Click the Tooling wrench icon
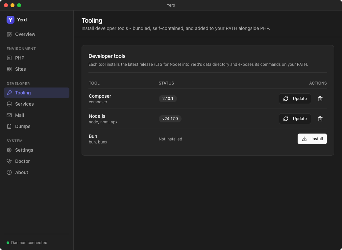Screen dimensions: 342x250 pyautogui.click(x=9, y=93)
